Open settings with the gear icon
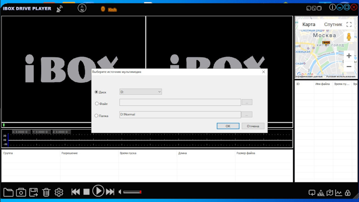This screenshot has height=202, width=359. click(59, 192)
